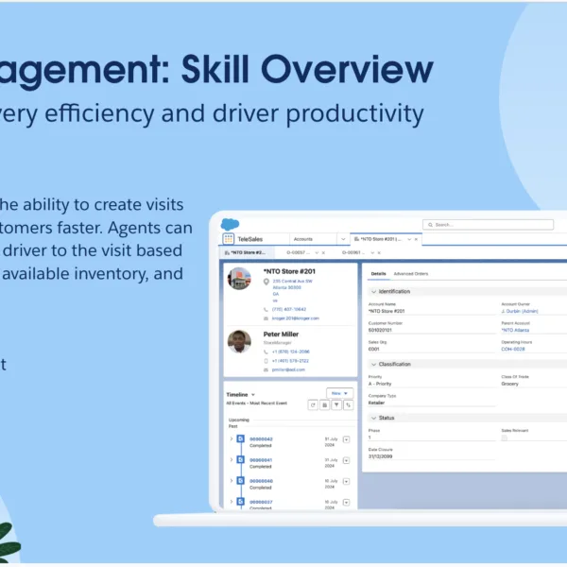Viewport: 567px width, 567px height.
Task: Collapse the Status section
Action: point(374,418)
